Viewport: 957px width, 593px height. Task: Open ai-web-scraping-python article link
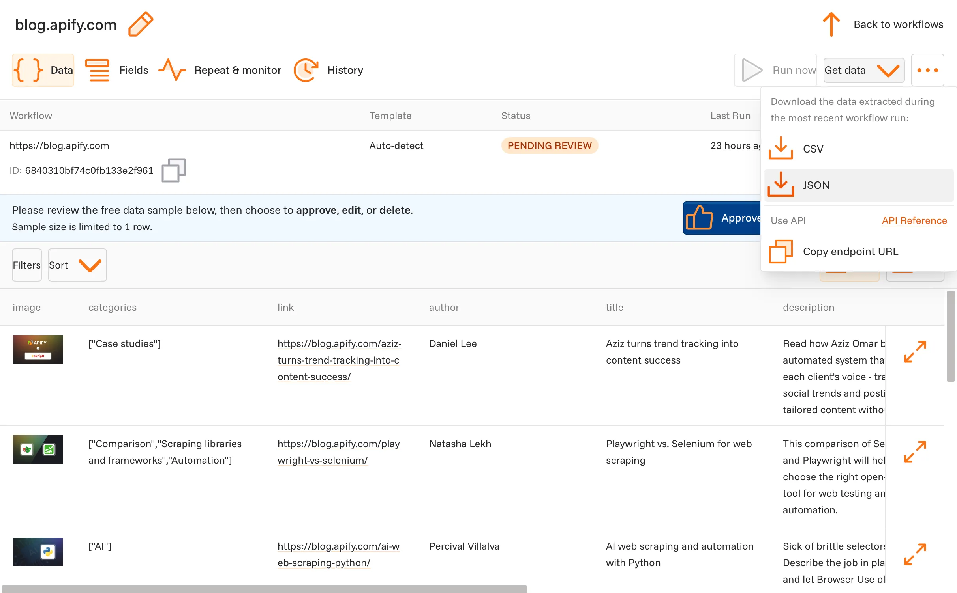[339, 555]
